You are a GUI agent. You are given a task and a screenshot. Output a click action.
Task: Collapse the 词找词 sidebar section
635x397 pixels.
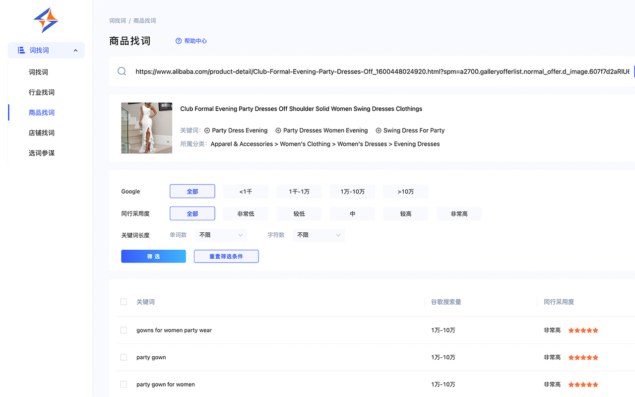75,50
